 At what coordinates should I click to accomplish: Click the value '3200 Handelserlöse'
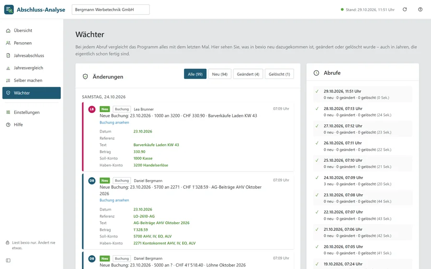coord(151,165)
